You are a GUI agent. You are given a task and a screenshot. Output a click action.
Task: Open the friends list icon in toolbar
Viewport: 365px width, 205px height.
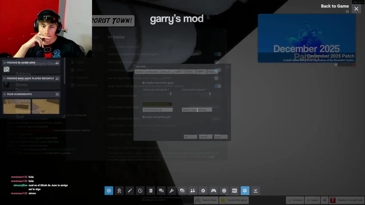tap(193, 191)
